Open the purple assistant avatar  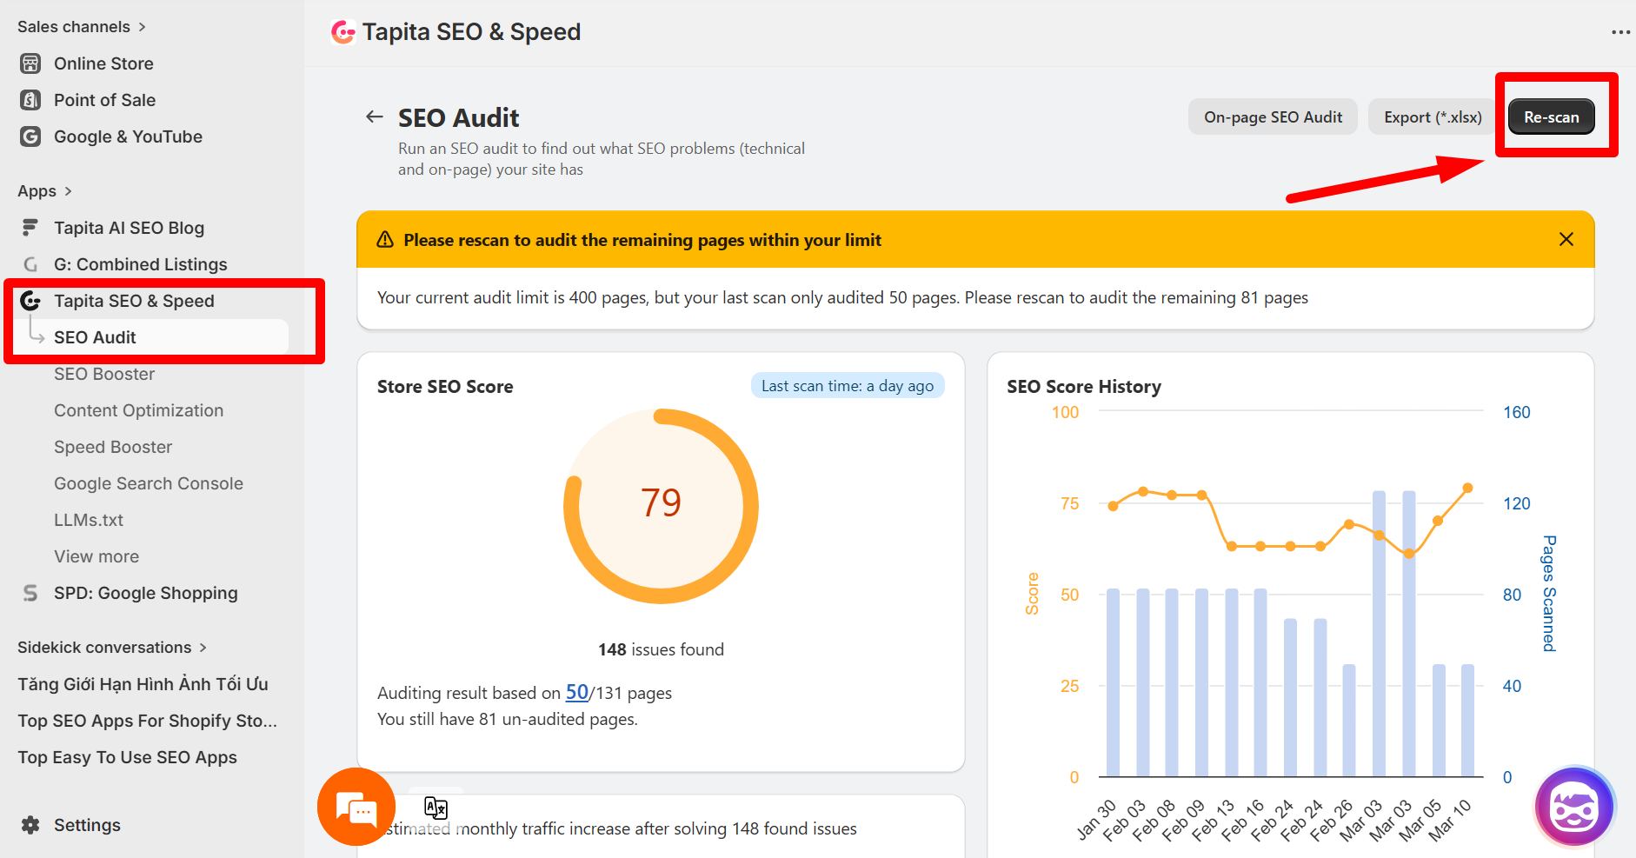[x=1573, y=808]
